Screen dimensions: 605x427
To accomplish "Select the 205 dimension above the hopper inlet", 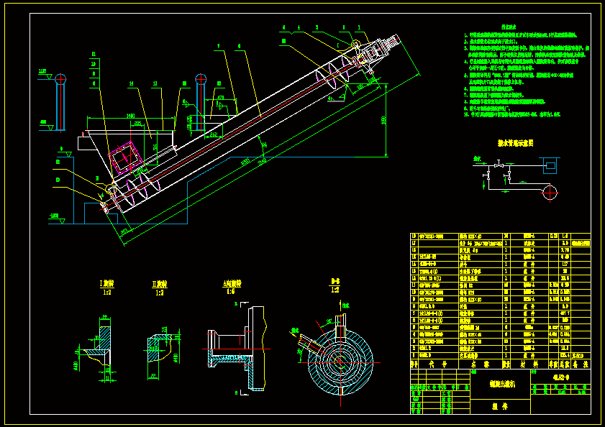I will point(137,124).
